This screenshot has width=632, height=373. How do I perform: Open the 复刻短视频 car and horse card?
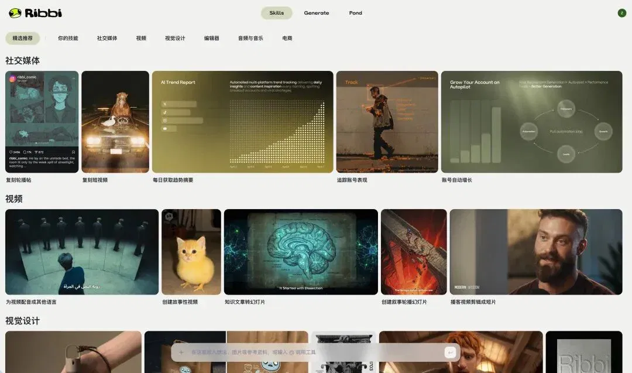click(x=115, y=122)
